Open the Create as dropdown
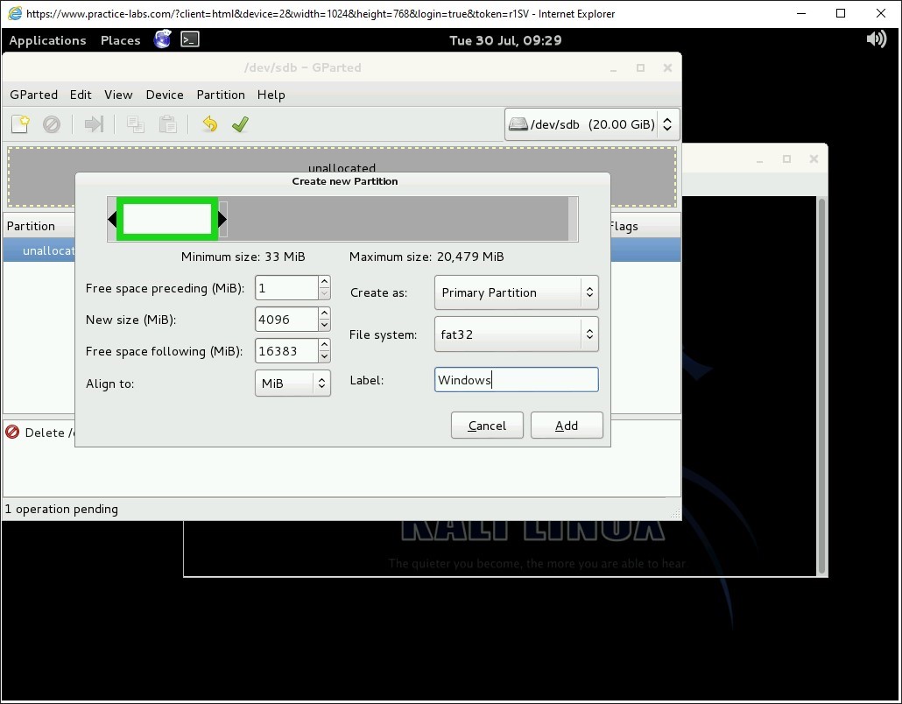The height and width of the screenshot is (704, 902). (x=516, y=292)
